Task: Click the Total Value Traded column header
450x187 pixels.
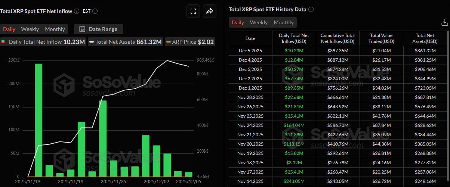Action: click(x=381, y=38)
